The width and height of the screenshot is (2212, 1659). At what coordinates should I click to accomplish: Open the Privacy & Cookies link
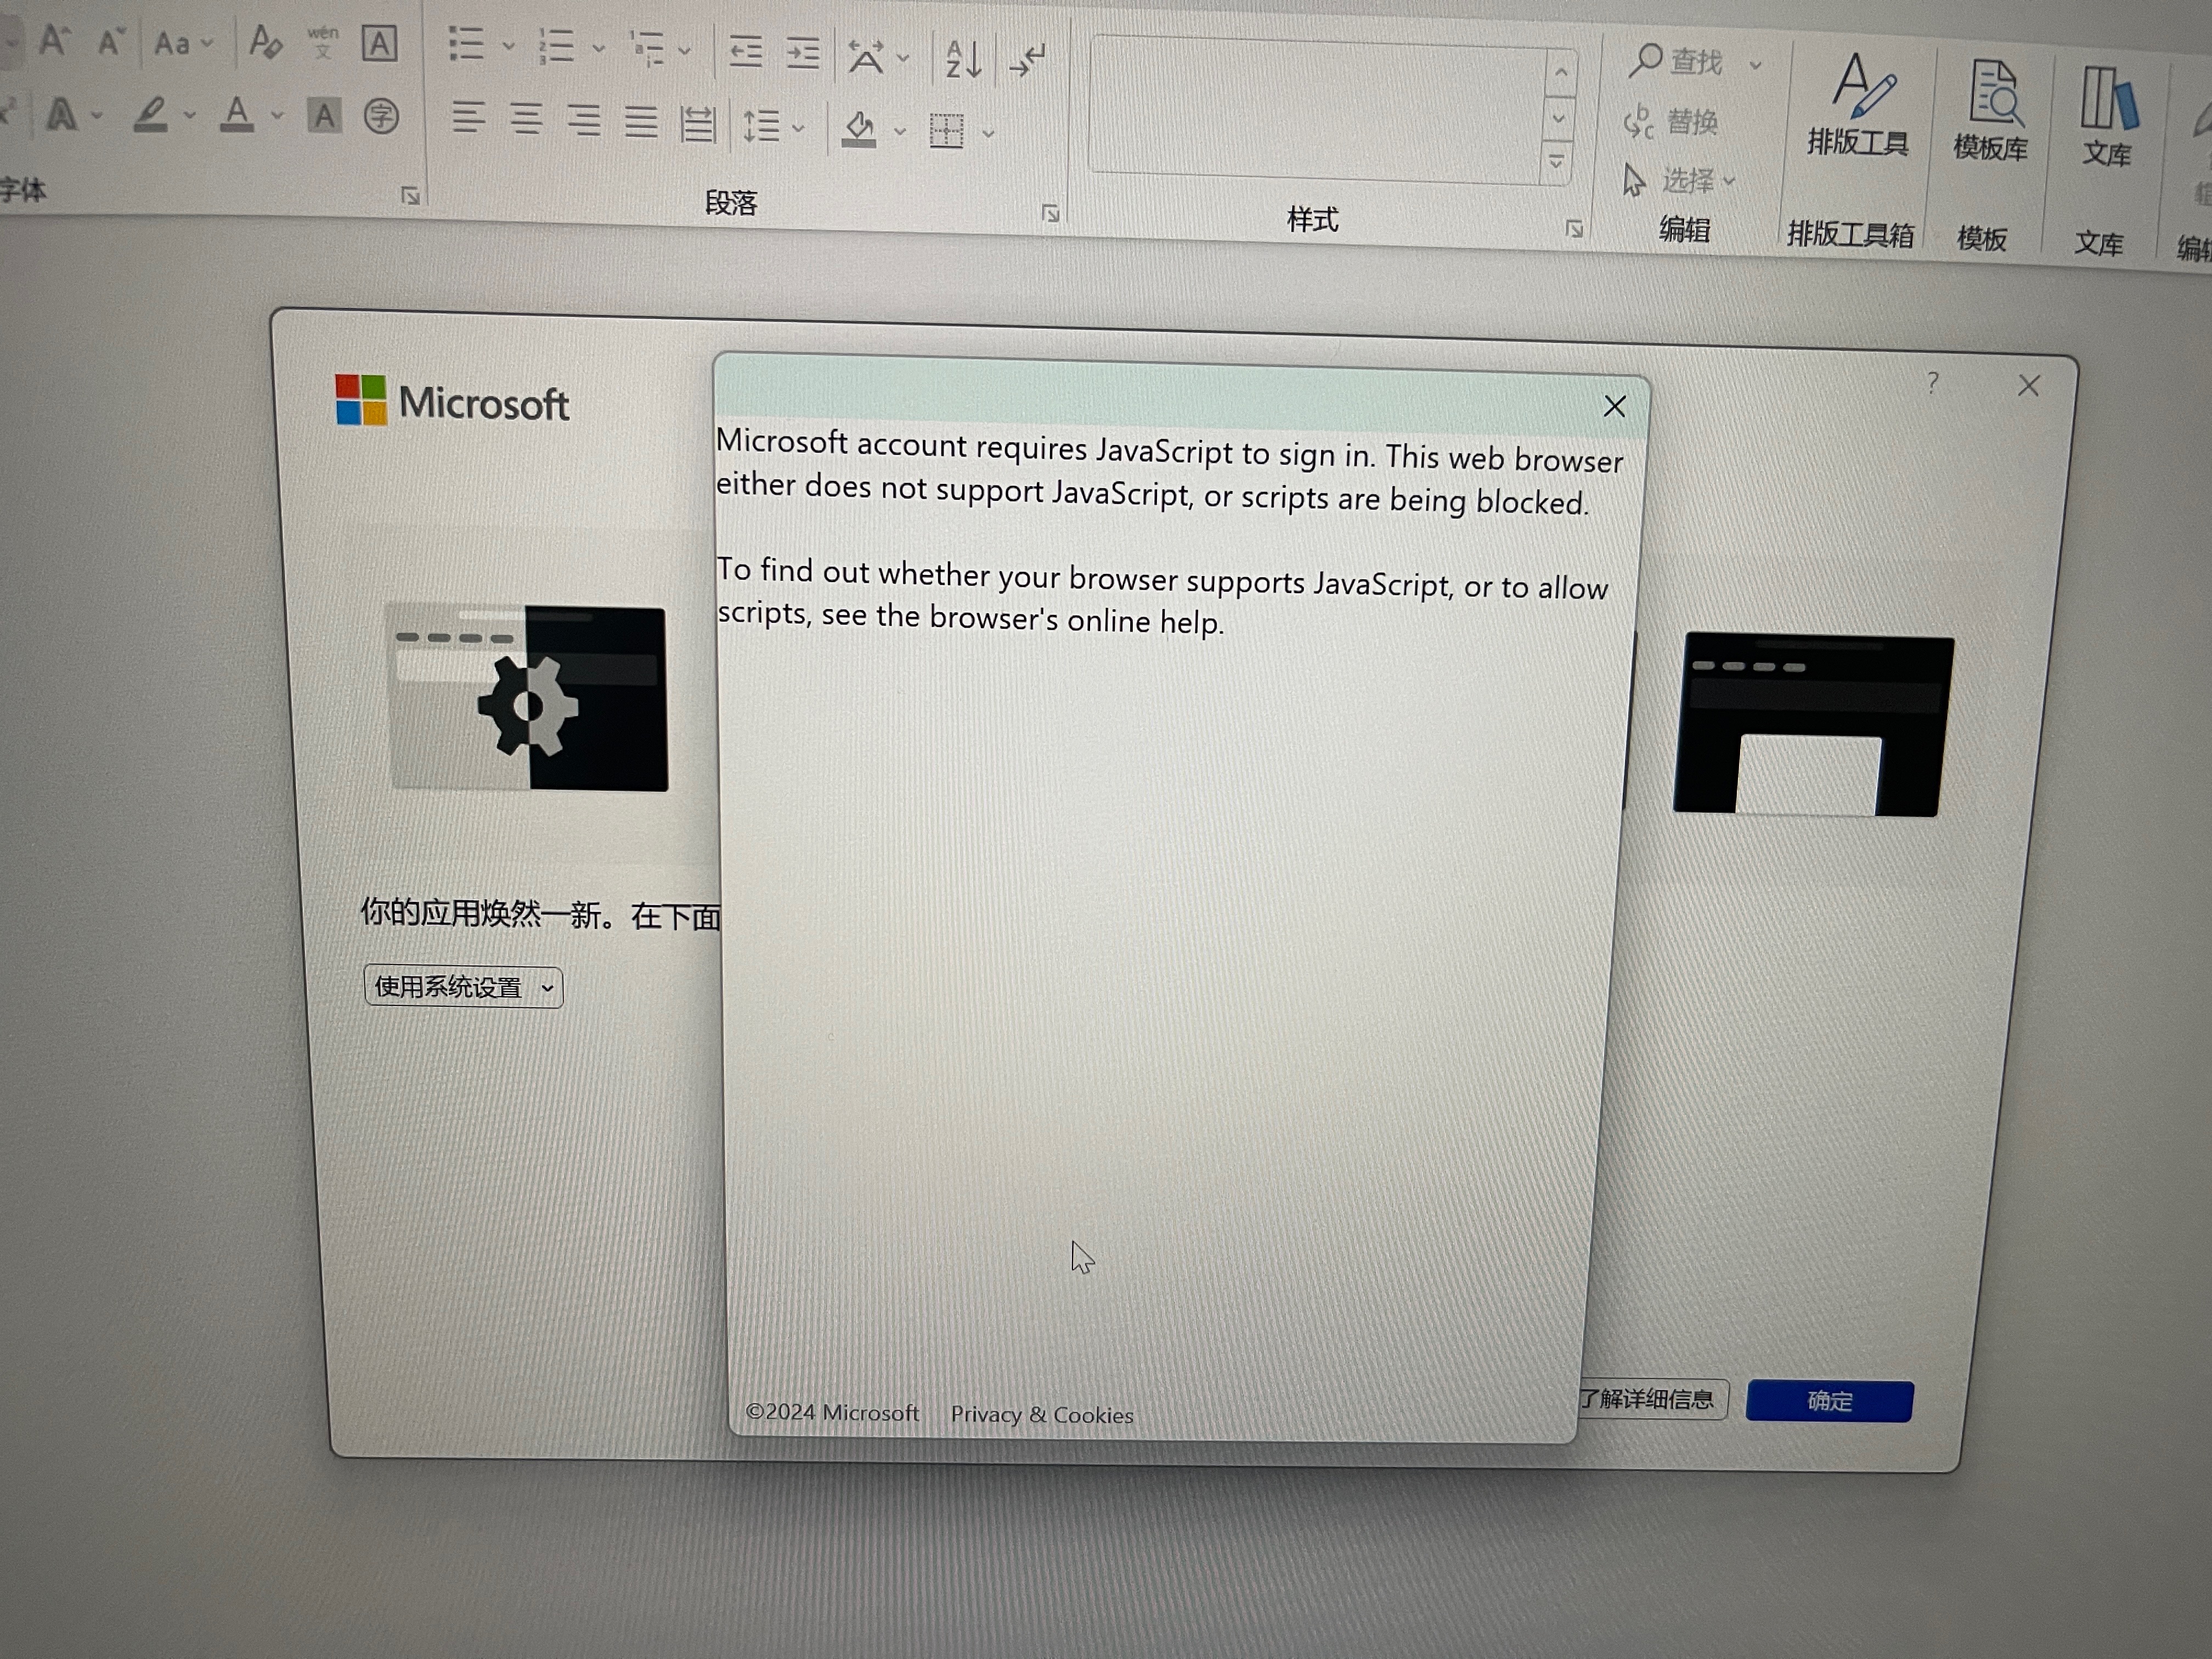click(x=1042, y=1415)
